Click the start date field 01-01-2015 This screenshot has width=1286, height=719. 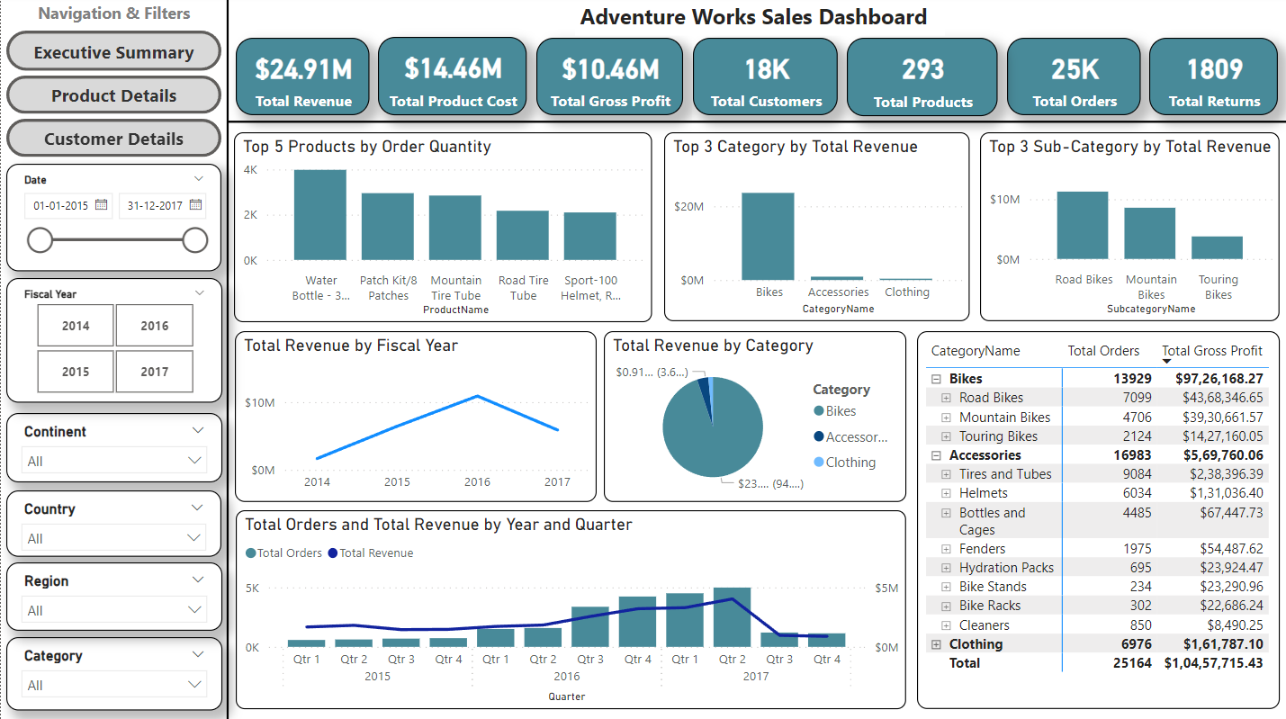pos(60,205)
